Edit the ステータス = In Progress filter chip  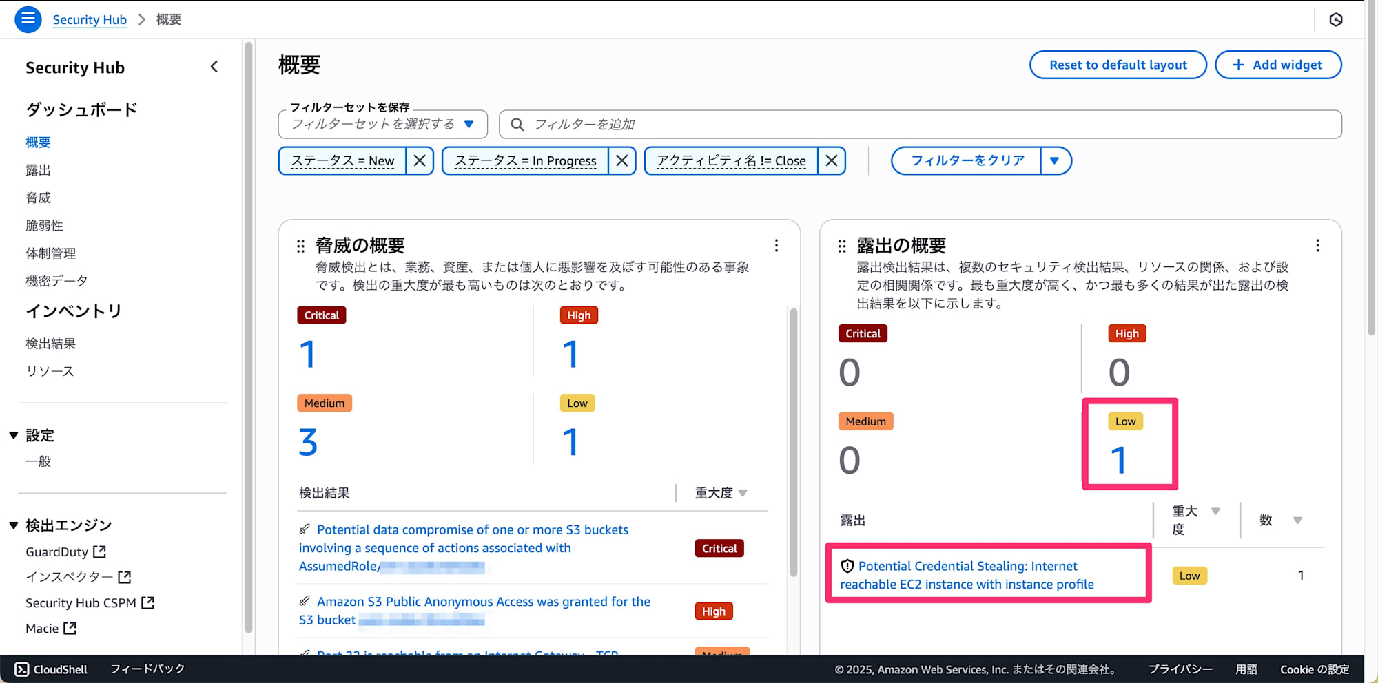point(525,160)
